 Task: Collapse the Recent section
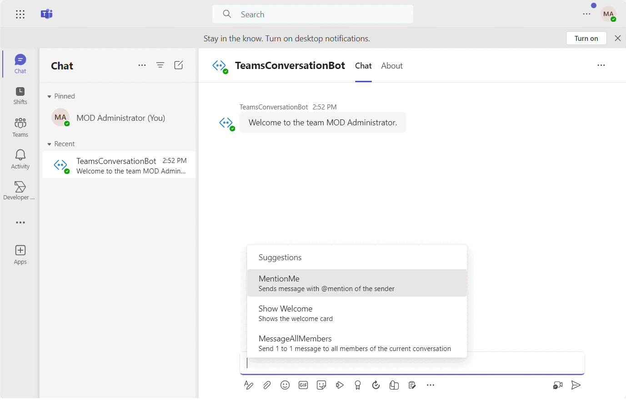(61, 144)
